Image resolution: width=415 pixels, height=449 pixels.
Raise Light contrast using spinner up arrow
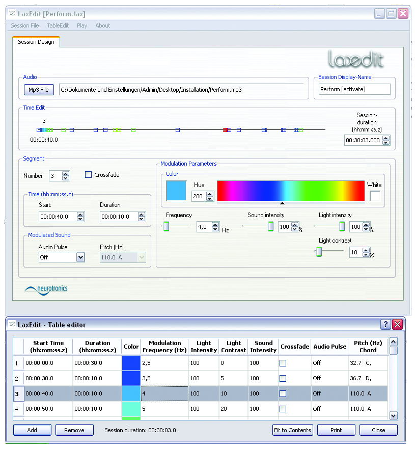[x=366, y=250]
